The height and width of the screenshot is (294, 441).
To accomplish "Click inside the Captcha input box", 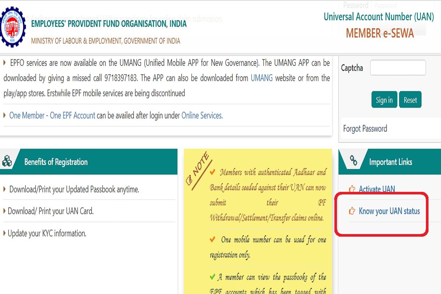I will [x=398, y=68].
